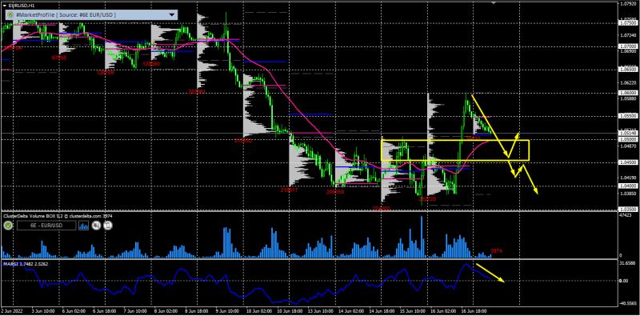Click the blue volume histogram icon
This screenshot has width=640, height=316.
(84, 226)
